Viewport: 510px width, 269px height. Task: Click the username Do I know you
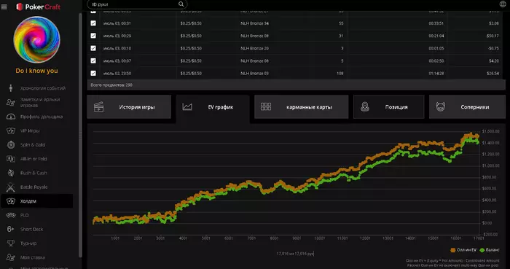point(36,71)
